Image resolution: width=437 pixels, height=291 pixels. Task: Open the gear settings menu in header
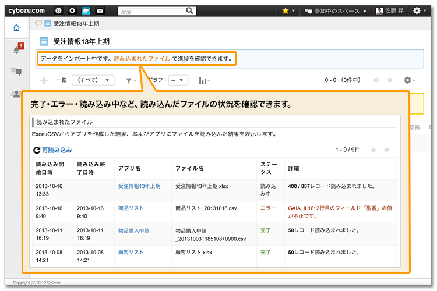(419, 10)
